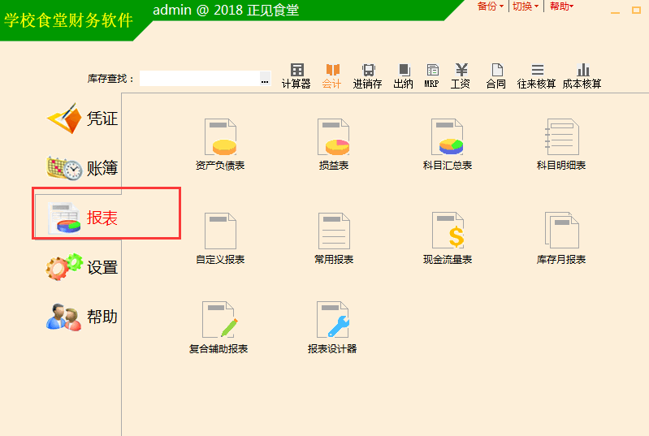Maximize the application window
The image size is (649, 436).
[637, 11]
